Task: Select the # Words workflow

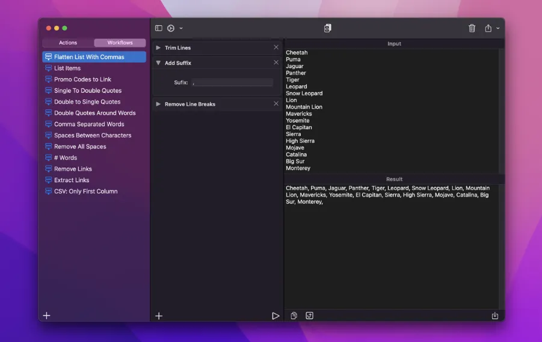Action: tap(94, 157)
